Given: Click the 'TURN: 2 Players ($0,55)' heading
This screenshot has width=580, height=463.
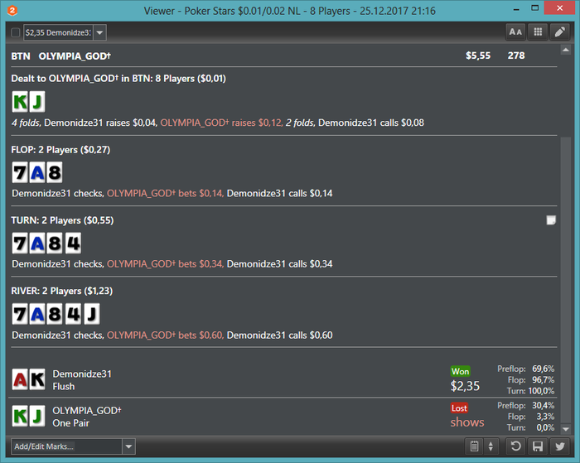Looking at the screenshot, I should point(62,220).
